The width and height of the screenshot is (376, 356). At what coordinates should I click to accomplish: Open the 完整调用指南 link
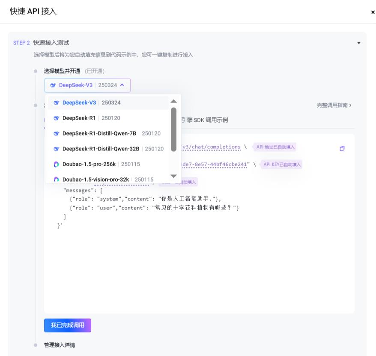[x=334, y=105]
